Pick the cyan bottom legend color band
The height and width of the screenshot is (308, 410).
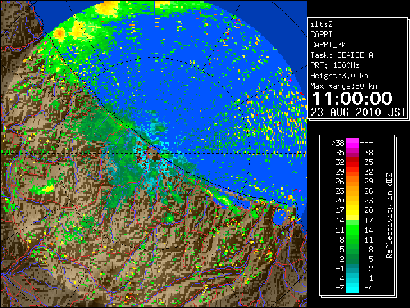(352, 287)
